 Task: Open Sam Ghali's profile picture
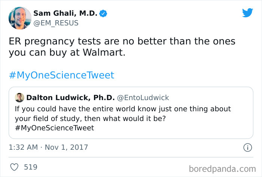click(19, 18)
